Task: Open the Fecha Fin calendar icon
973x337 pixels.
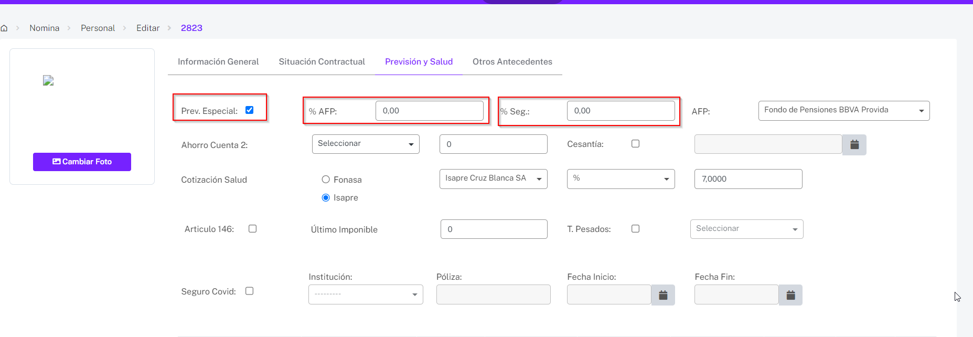Action: [790, 295]
